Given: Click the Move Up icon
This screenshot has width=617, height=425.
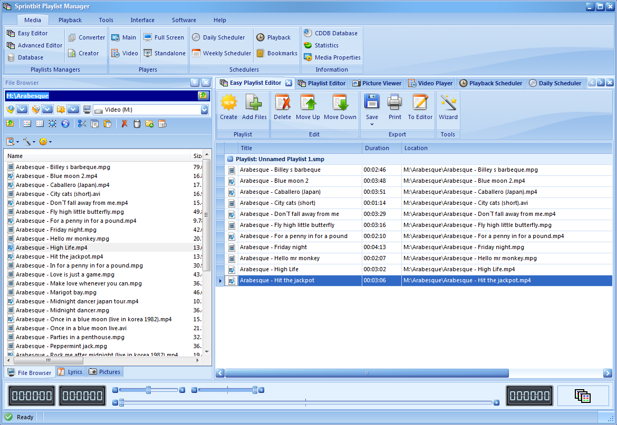Looking at the screenshot, I should [x=308, y=103].
